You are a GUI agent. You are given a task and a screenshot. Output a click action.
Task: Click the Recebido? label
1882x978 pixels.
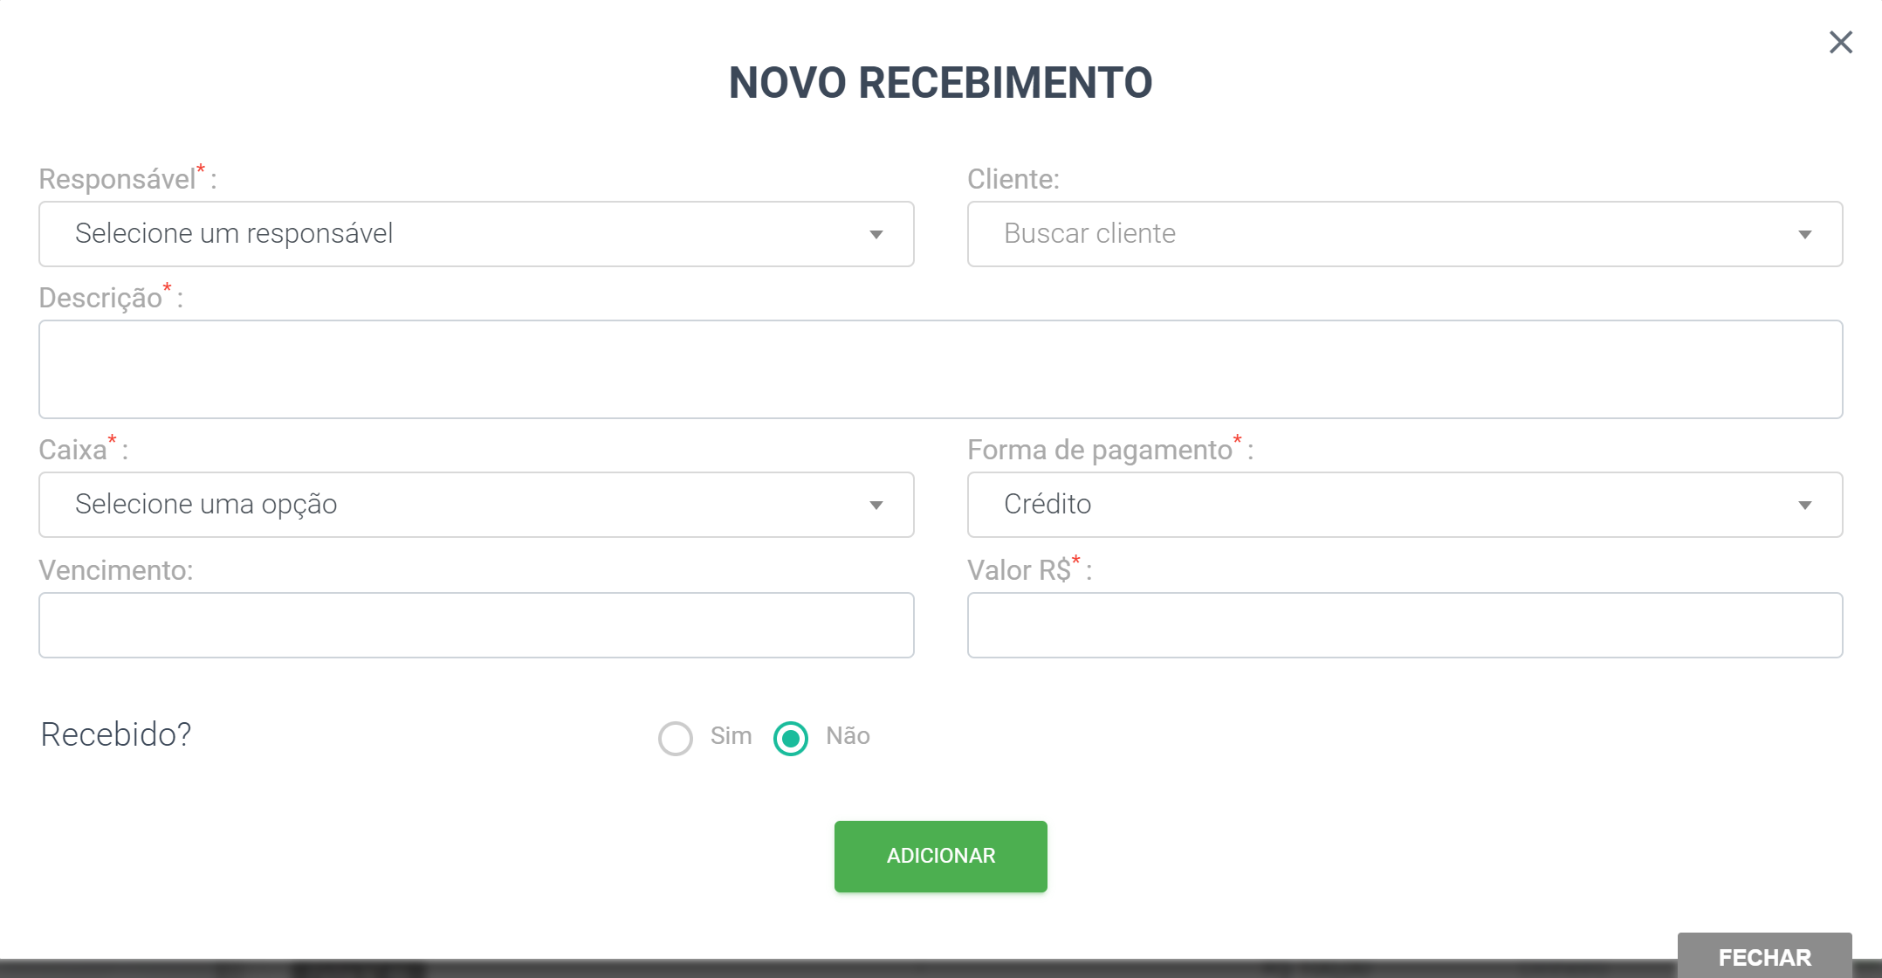pyautogui.click(x=116, y=735)
